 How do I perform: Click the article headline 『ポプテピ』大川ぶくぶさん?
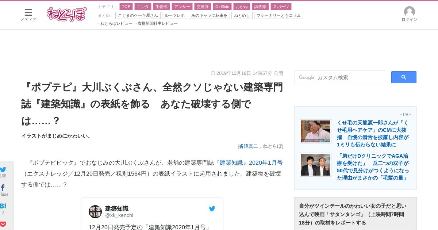pyautogui.click(x=152, y=104)
